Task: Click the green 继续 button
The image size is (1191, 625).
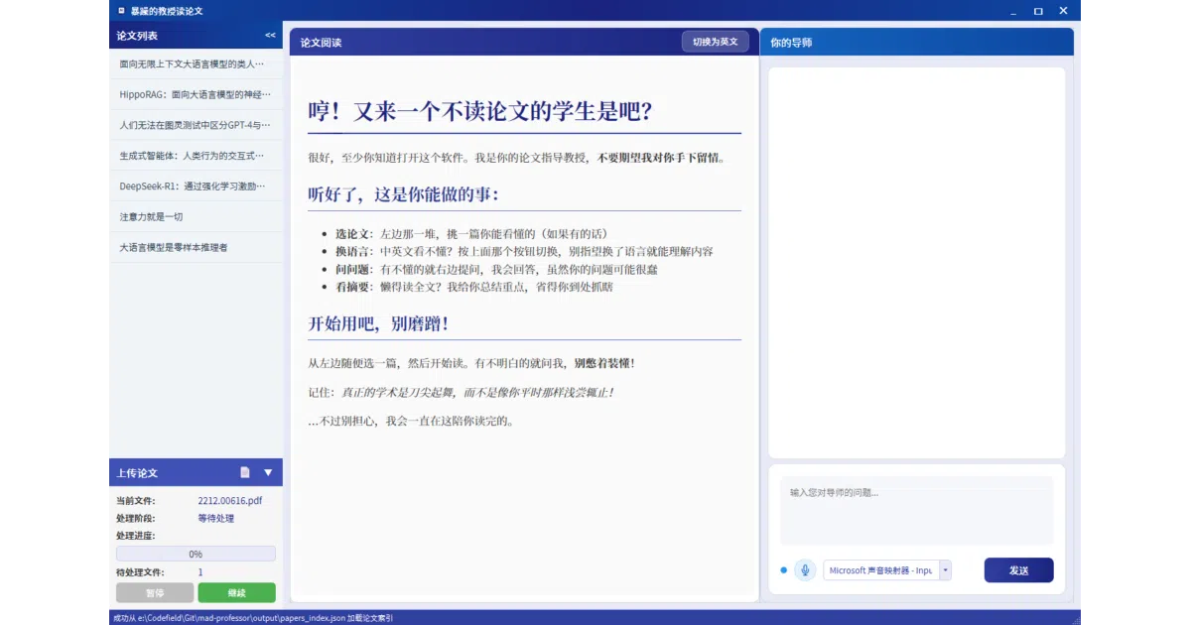Action: [x=236, y=592]
